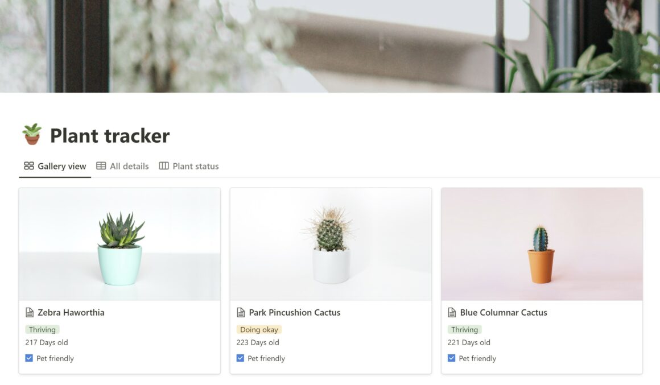The image size is (660, 385).
Task: Click the Doing okay status tag
Action: click(259, 329)
